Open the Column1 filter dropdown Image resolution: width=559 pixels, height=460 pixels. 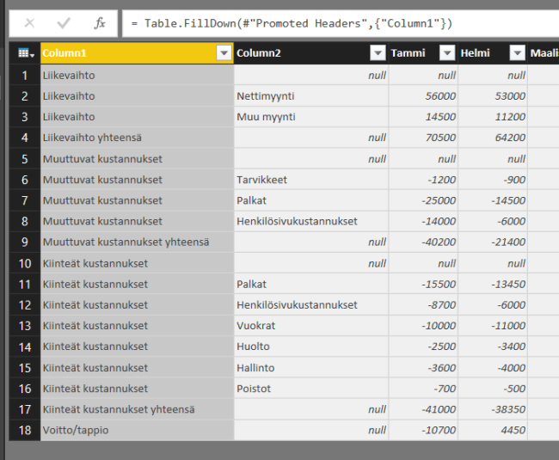coord(224,53)
